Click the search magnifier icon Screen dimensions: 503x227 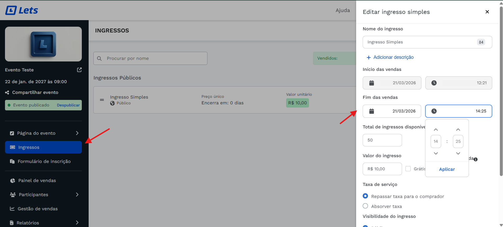click(99, 59)
